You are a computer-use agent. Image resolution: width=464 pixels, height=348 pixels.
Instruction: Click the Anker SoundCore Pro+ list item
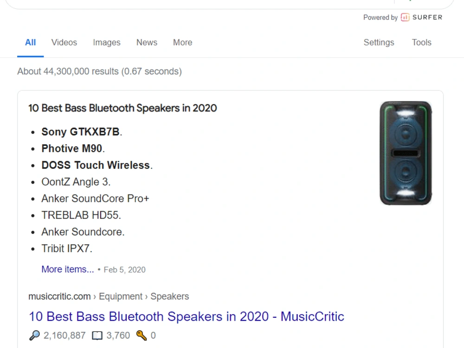pyautogui.click(x=95, y=198)
